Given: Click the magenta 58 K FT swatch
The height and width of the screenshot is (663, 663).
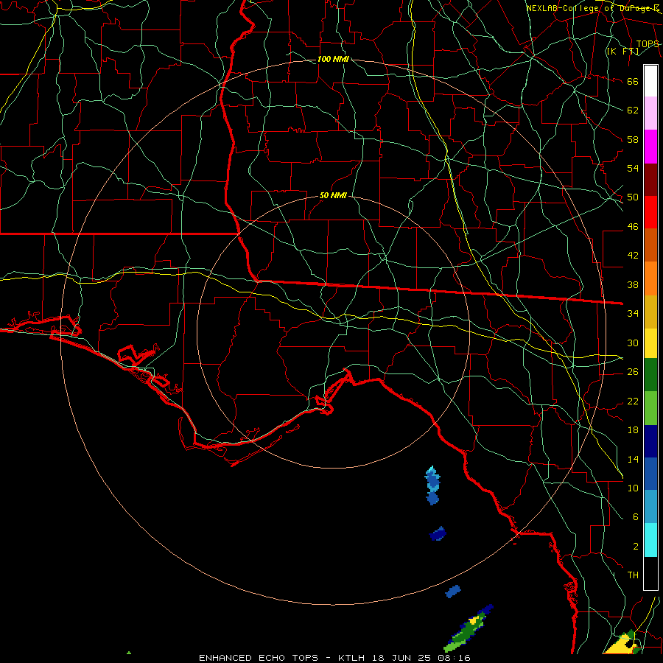Looking at the screenshot, I should pyautogui.click(x=650, y=147).
